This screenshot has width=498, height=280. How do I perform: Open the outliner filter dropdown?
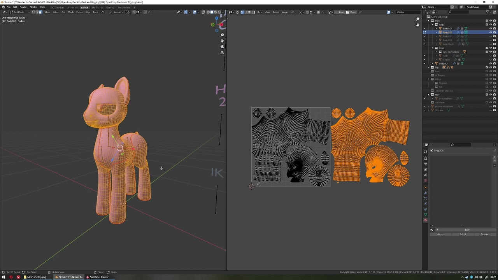tap(488, 12)
